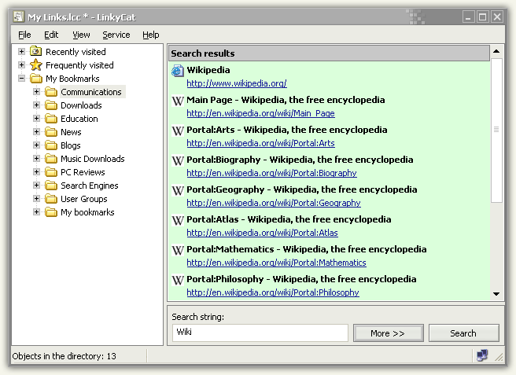The width and height of the screenshot is (516, 375).
Task: Expand the User Groups folder
Action: pyautogui.click(x=36, y=199)
